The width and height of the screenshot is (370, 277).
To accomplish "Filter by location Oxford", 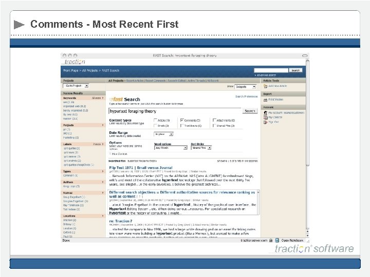I will click(69, 232).
